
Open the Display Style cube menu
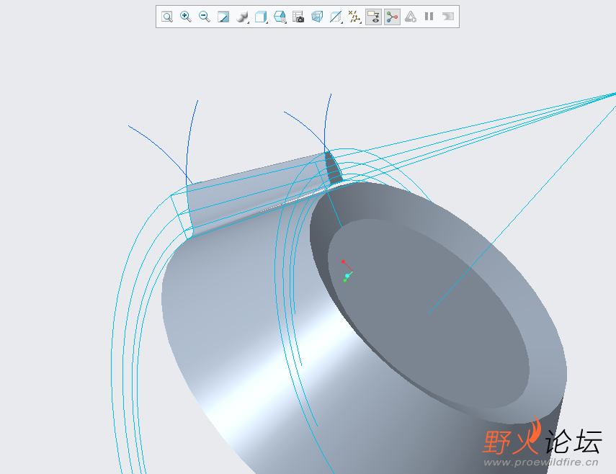(x=261, y=17)
